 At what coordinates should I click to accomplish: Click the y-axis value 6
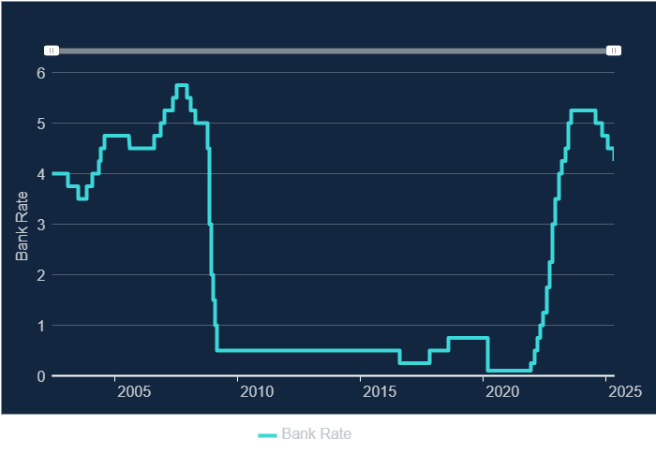coord(40,74)
